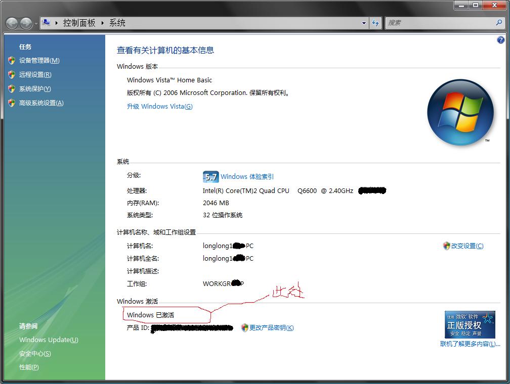The height and width of the screenshot is (384, 510).
Task: Click the 5.7 experience index badge
Action: click(x=210, y=177)
